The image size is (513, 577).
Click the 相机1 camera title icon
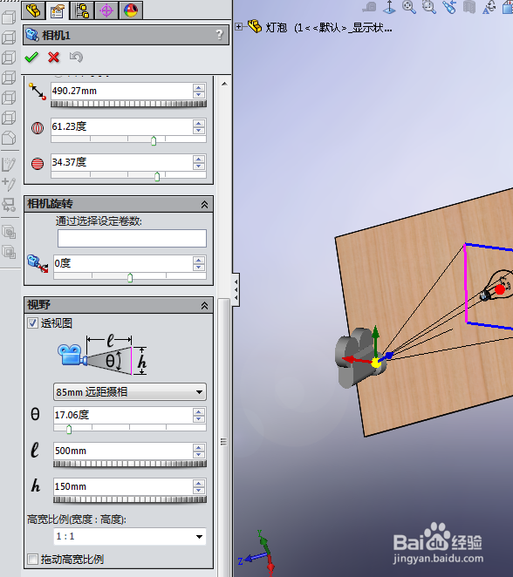pyautogui.click(x=32, y=35)
